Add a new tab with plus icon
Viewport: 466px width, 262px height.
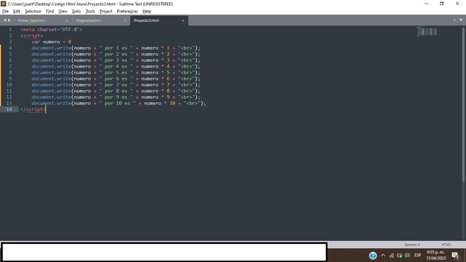tap(454, 20)
